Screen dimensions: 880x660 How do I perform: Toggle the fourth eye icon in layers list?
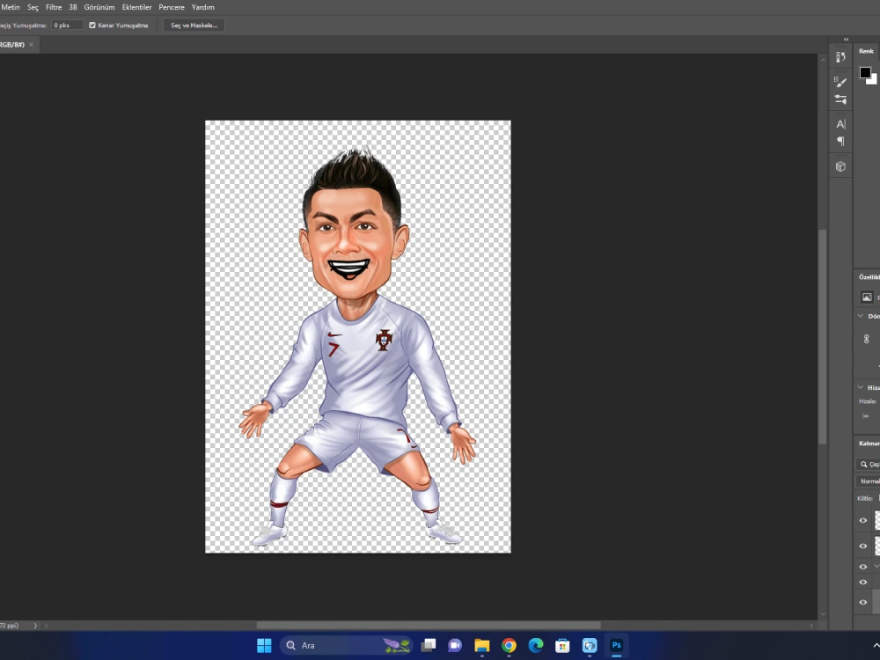coord(863,582)
